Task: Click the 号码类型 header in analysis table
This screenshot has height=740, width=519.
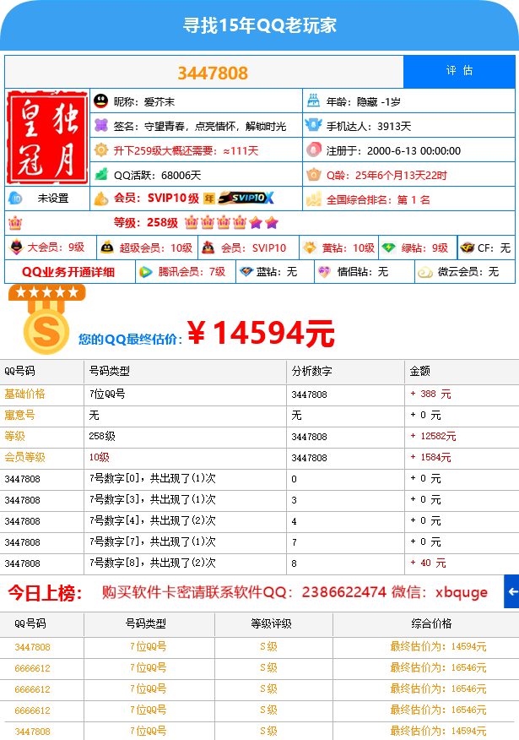Action: (110, 372)
